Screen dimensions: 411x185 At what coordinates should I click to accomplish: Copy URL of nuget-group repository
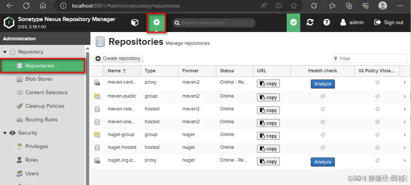(x=268, y=136)
